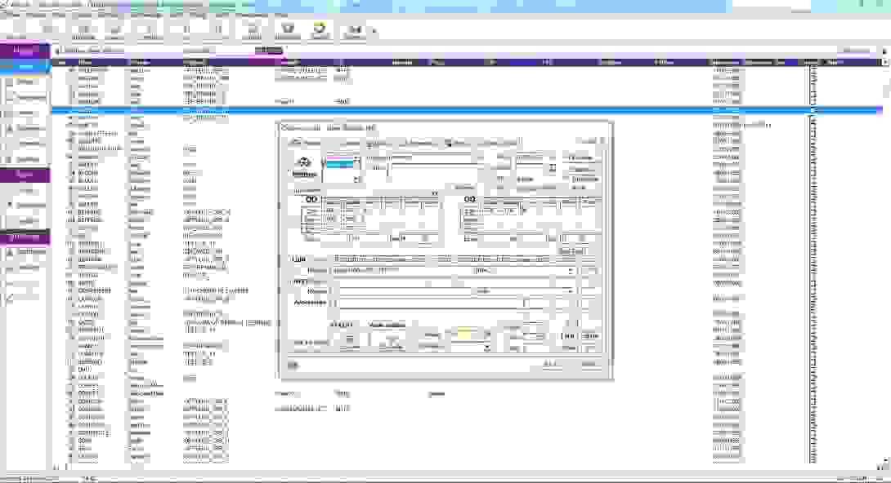Image resolution: width=891 pixels, height=483 pixels.
Task: Select the cyan highlighted entry in the dialog list
Action: 340,165
